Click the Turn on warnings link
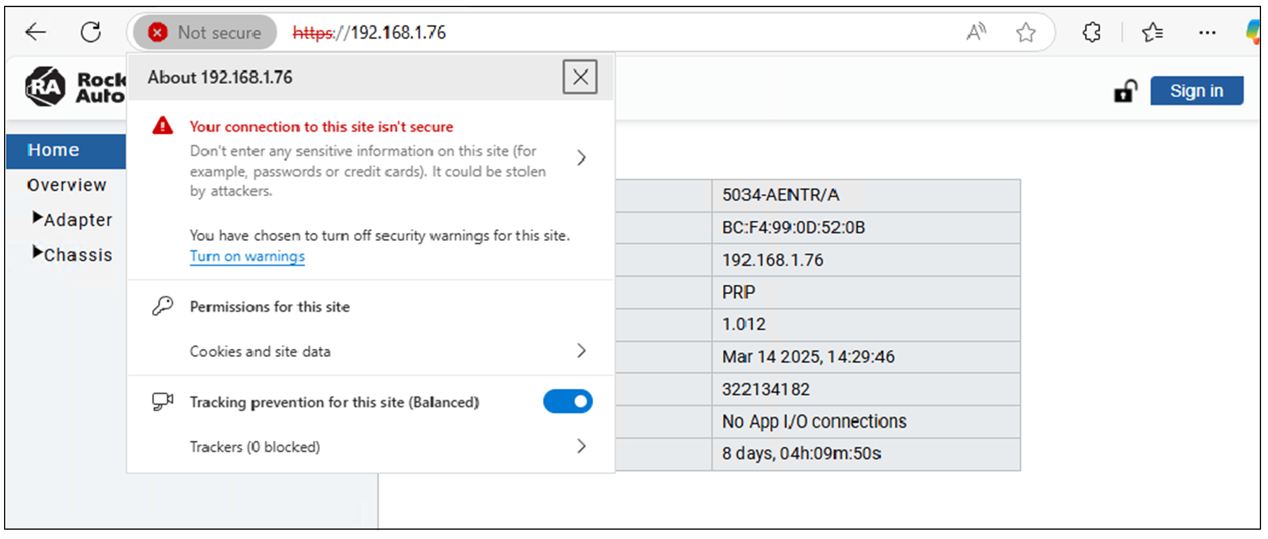Screen dimensions: 1268x539 tap(247, 257)
